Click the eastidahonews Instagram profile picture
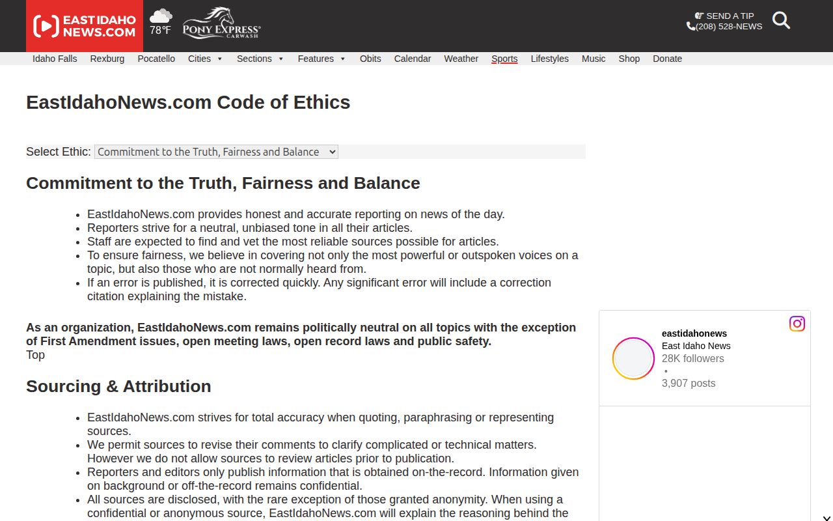 tap(633, 358)
